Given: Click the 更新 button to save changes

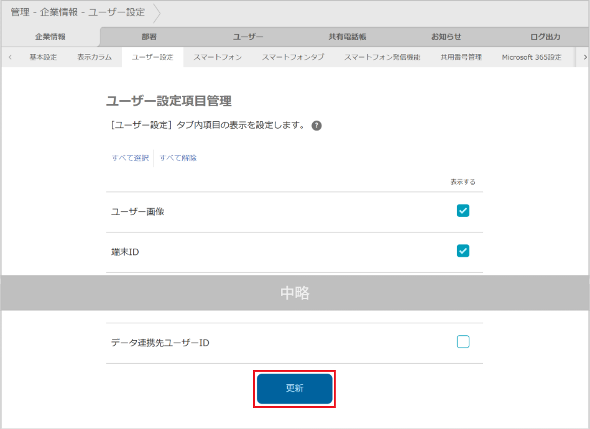Looking at the screenshot, I should 294,389.
